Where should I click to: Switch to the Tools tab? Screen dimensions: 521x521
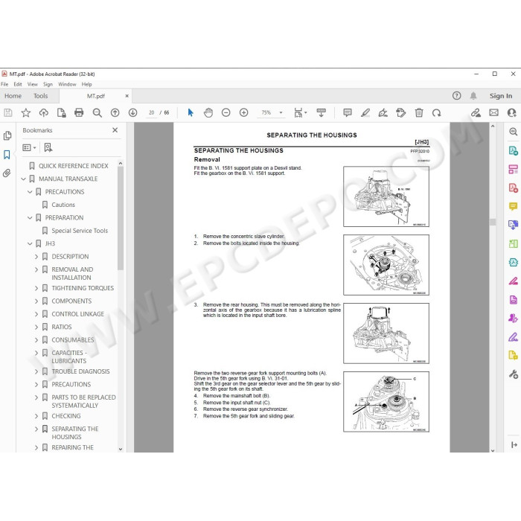(40, 96)
